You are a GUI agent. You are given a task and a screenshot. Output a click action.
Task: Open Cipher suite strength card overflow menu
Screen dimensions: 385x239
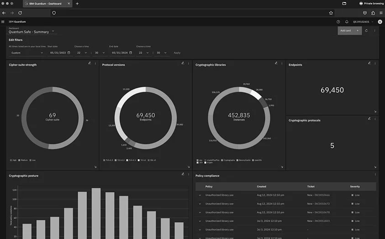(x=95, y=64)
